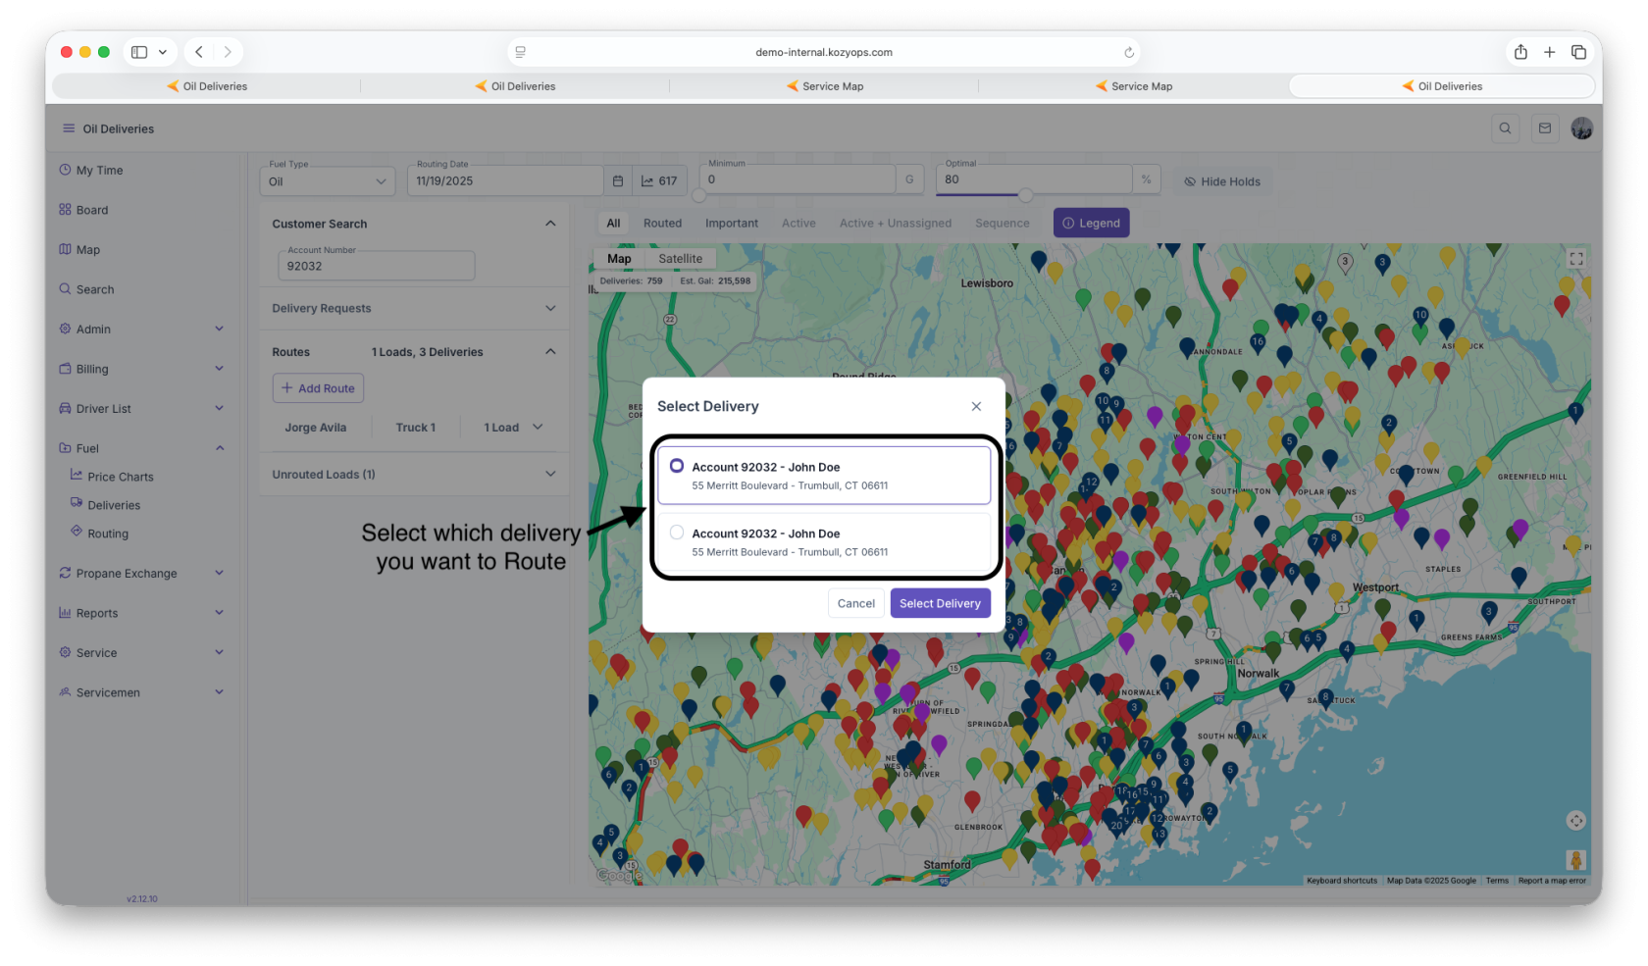
Task: Select the first Account 92032 radio option
Action: point(677,466)
